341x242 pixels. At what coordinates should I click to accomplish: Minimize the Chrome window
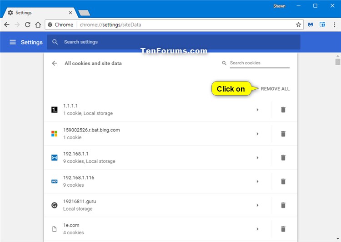(x=299, y=6)
